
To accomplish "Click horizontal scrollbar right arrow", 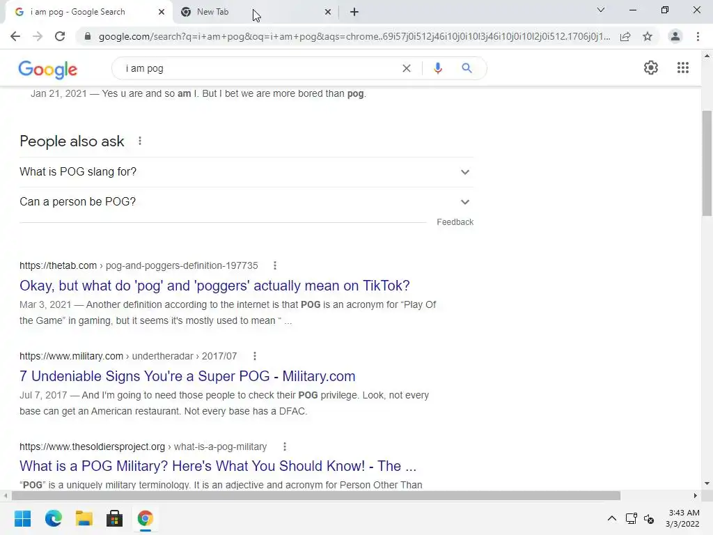I will coord(696,495).
